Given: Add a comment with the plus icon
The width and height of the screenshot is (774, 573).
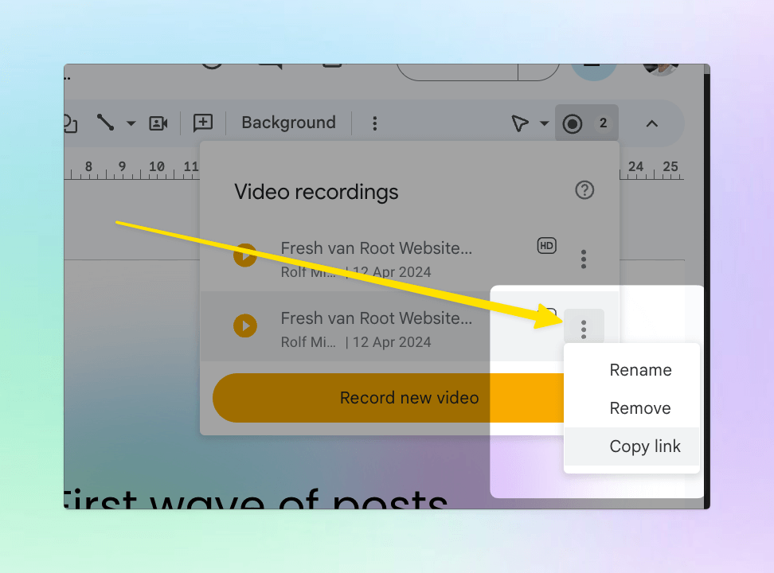Looking at the screenshot, I should pos(203,123).
